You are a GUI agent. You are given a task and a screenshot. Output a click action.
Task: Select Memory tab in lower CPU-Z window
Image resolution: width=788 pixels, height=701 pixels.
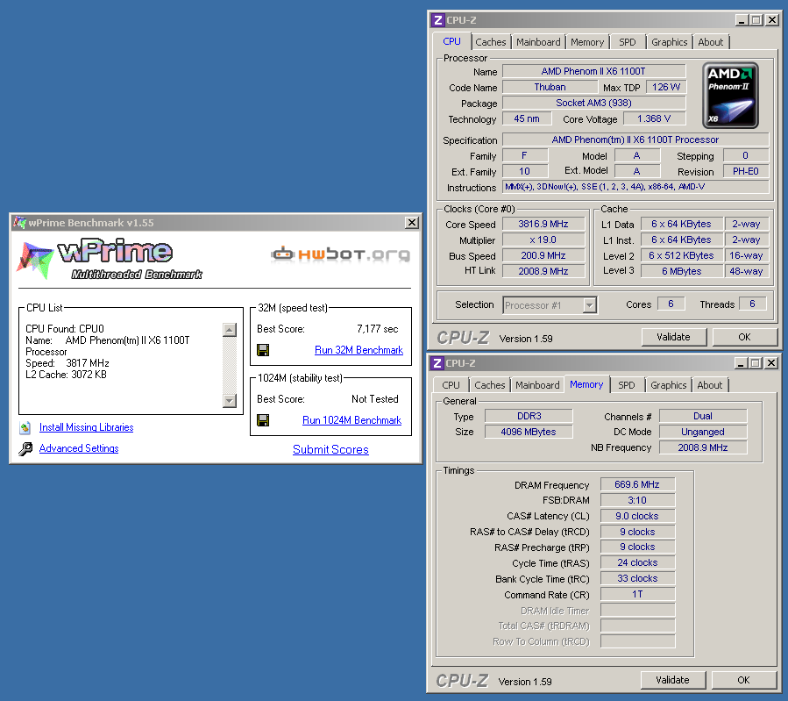586,384
